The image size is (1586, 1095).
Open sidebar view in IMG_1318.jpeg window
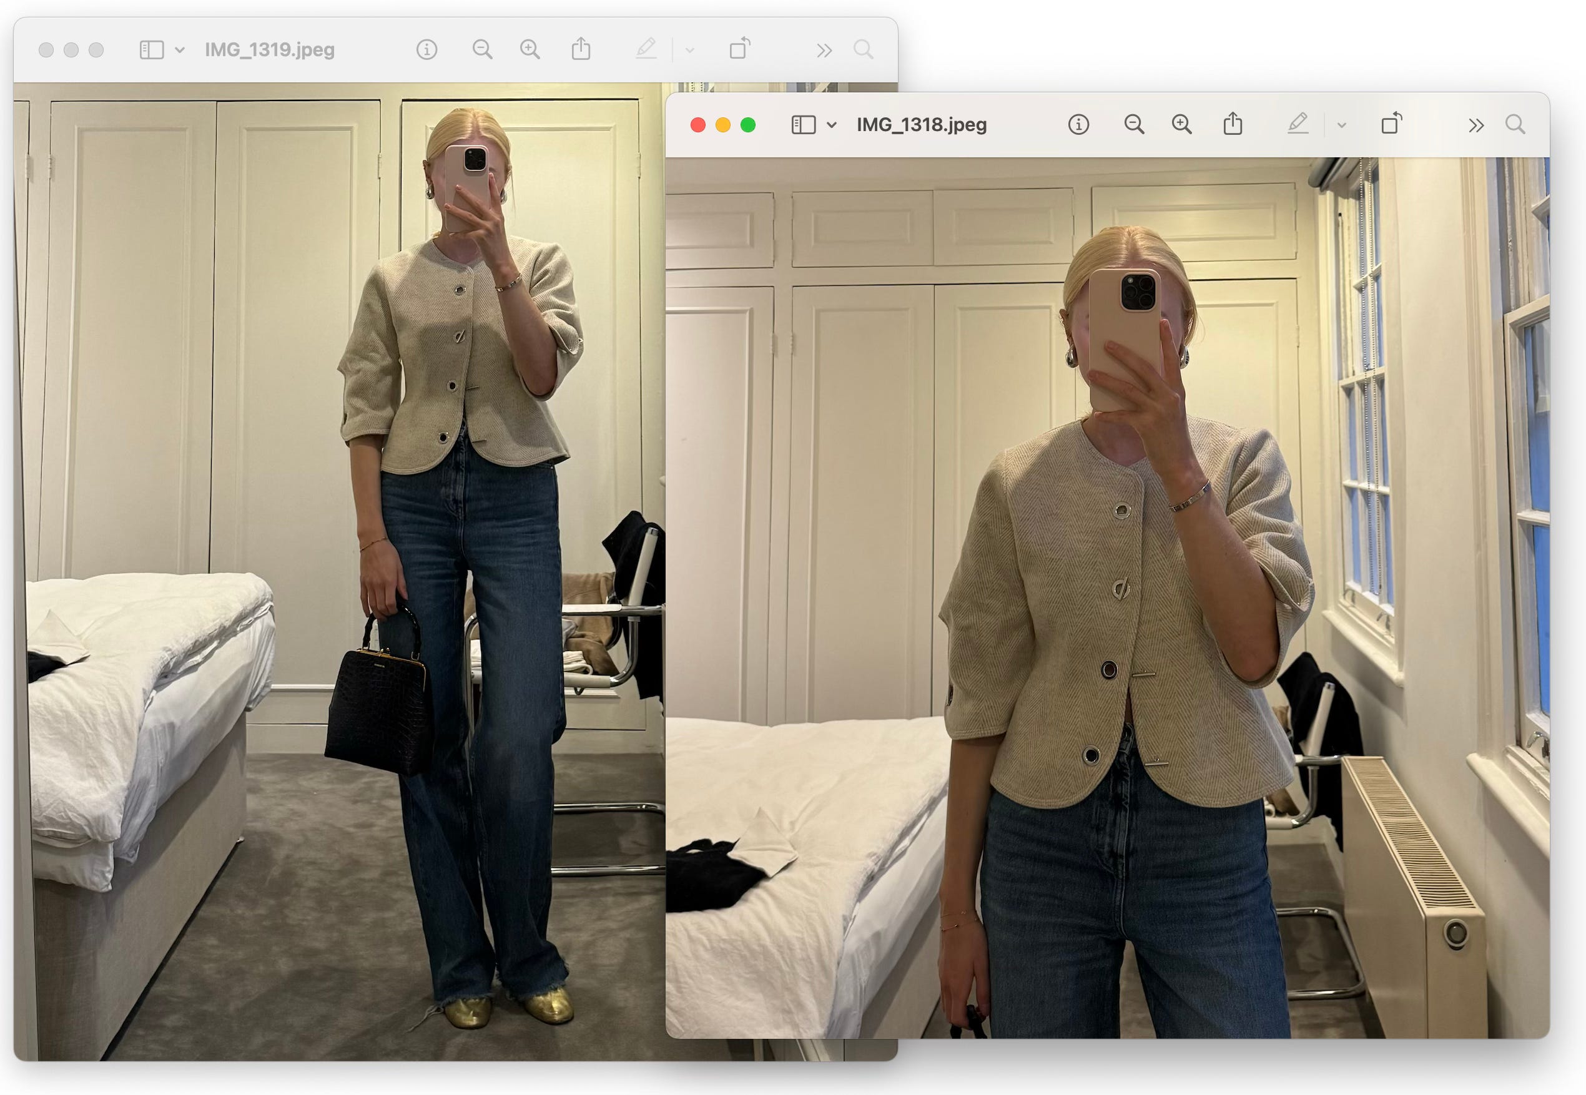coord(803,125)
